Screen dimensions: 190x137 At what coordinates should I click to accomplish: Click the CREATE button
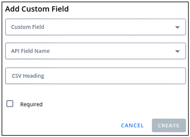(169, 125)
